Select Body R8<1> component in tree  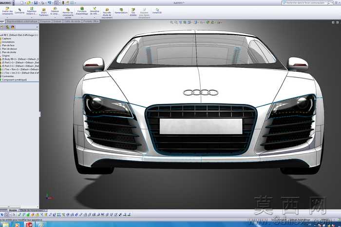[20, 59]
